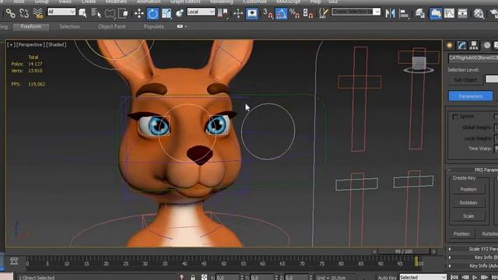498x280 pixels.
Task: Activate the Select and Place tool
Action: point(180,13)
